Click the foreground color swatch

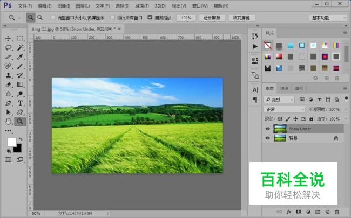click(x=12, y=143)
